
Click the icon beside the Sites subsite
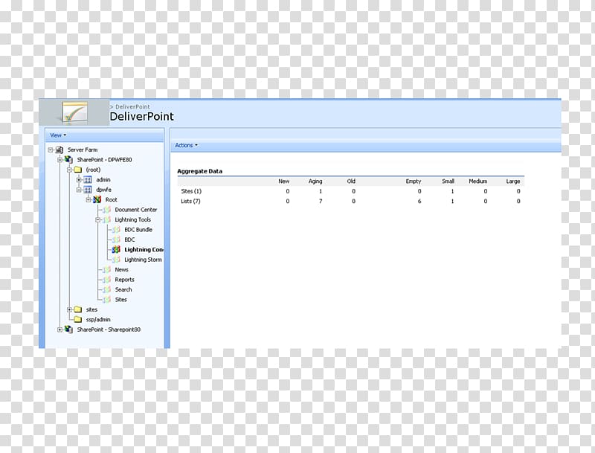107,299
